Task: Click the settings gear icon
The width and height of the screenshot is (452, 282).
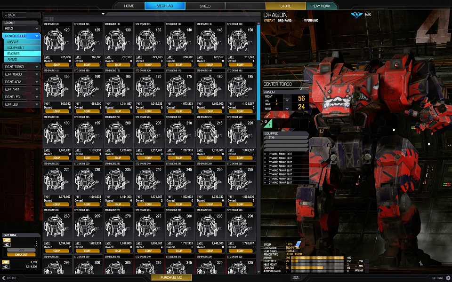Action: pos(448,278)
